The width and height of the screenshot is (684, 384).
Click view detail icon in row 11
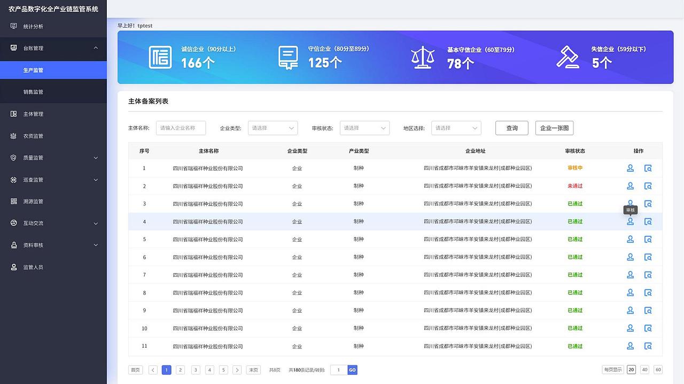click(x=648, y=346)
